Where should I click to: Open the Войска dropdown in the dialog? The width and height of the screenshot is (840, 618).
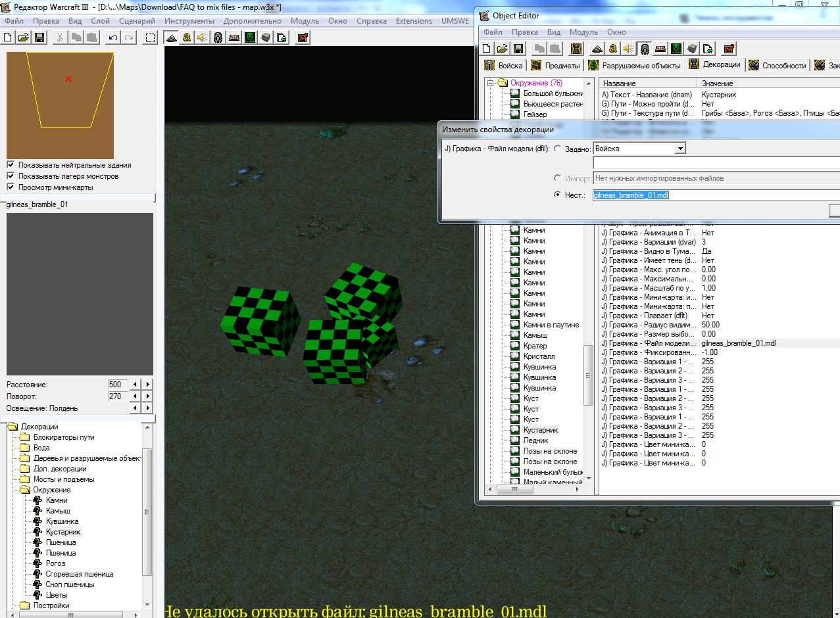679,149
